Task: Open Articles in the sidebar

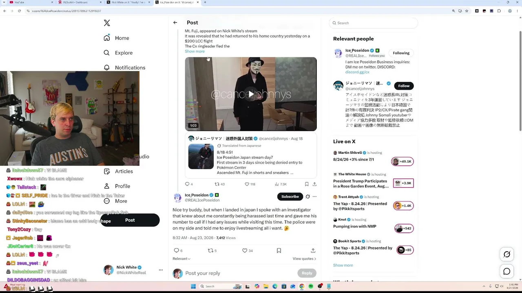Action: (x=118, y=171)
